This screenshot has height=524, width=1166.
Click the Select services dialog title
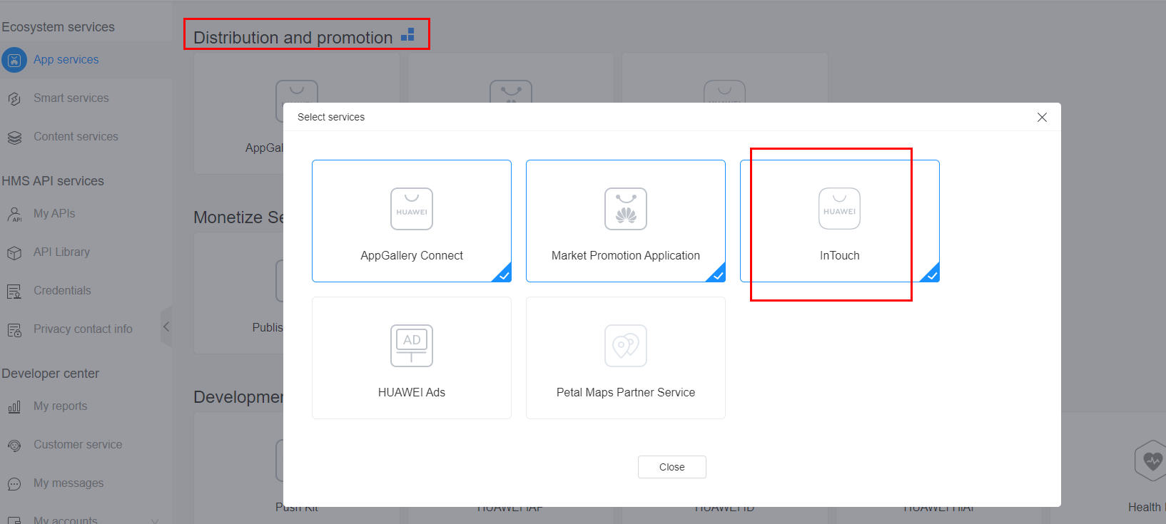(x=331, y=117)
